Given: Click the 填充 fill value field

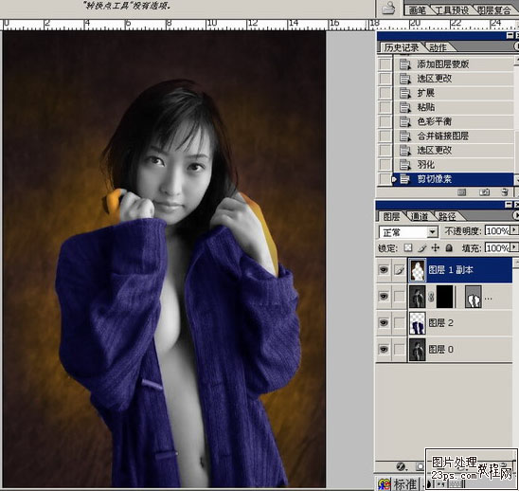Looking at the screenshot, I should point(497,247).
